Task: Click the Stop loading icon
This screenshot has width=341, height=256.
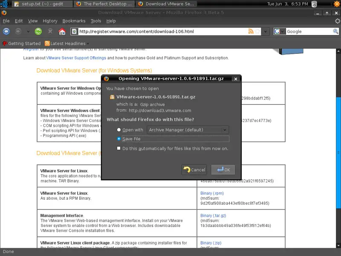Action: pyautogui.click(x=50, y=31)
